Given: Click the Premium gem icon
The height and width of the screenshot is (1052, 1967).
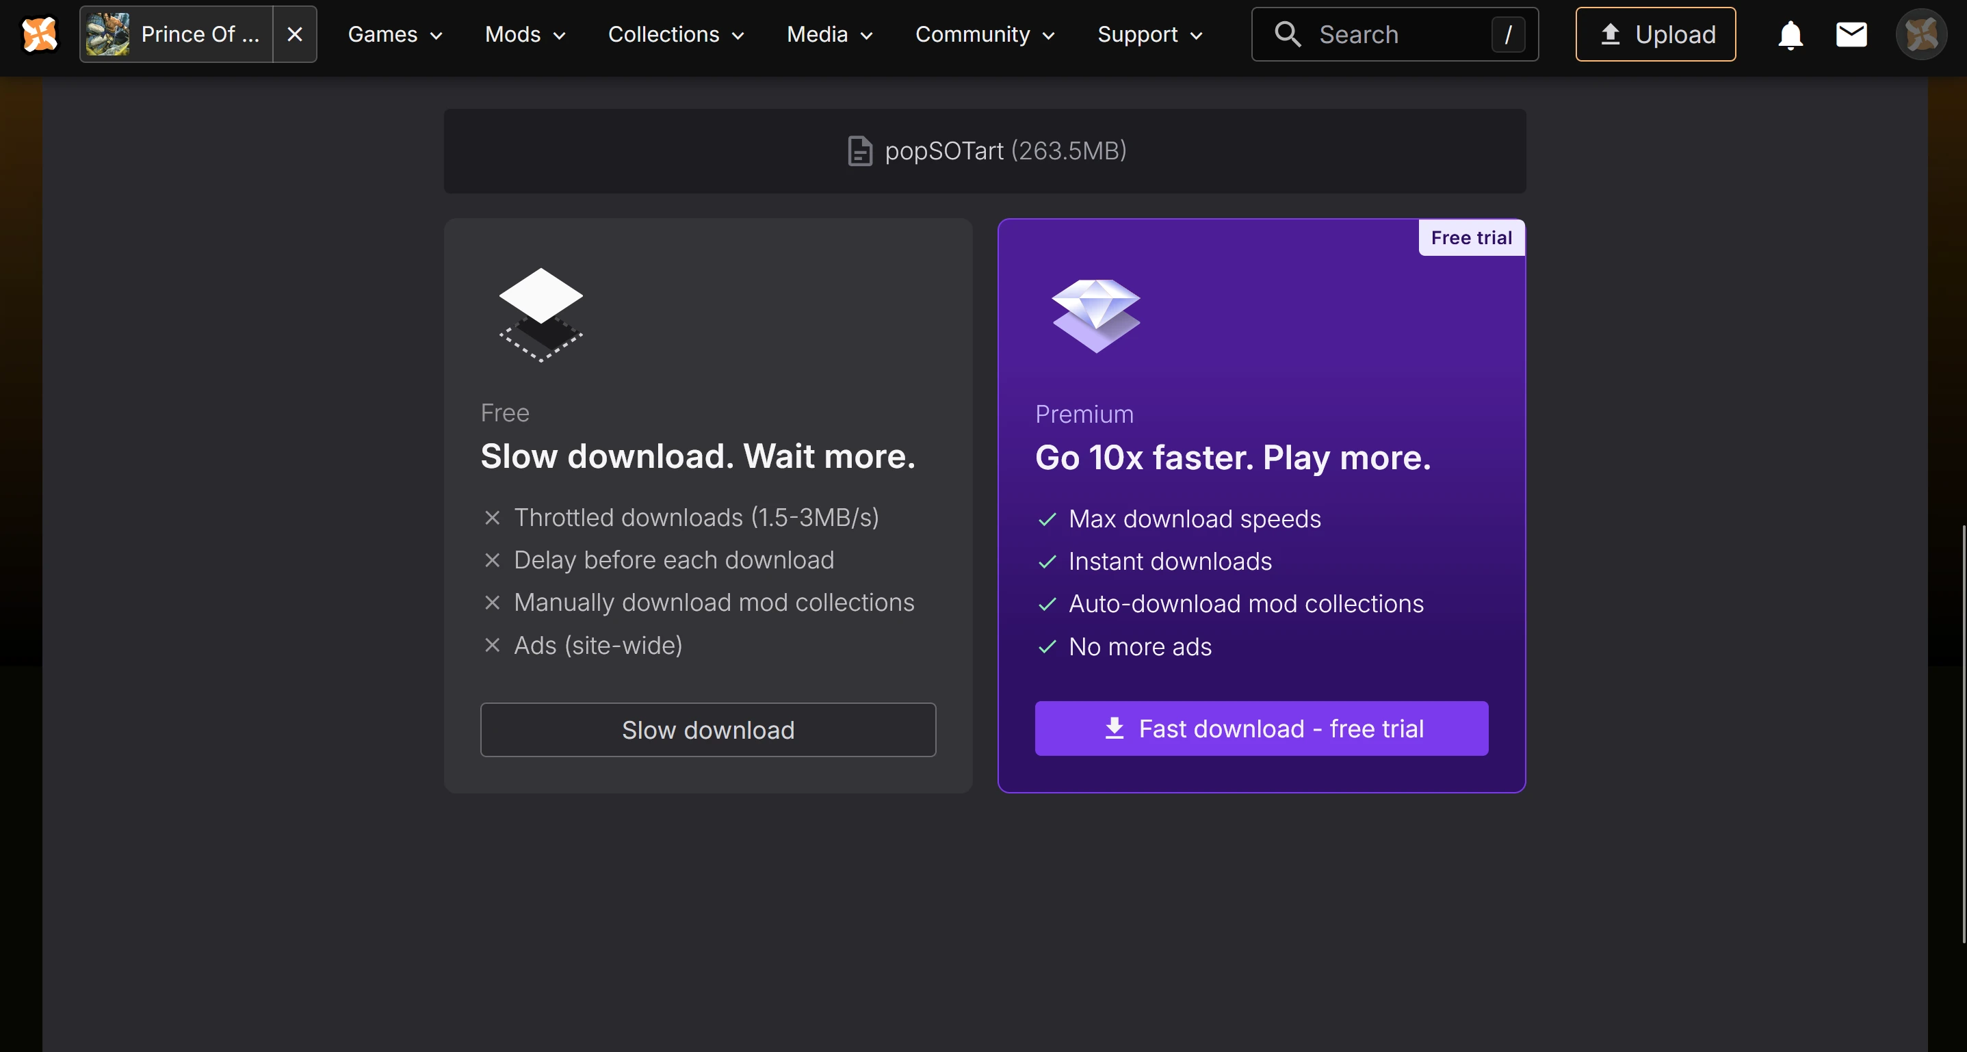Looking at the screenshot, I should coord(1096,315).
